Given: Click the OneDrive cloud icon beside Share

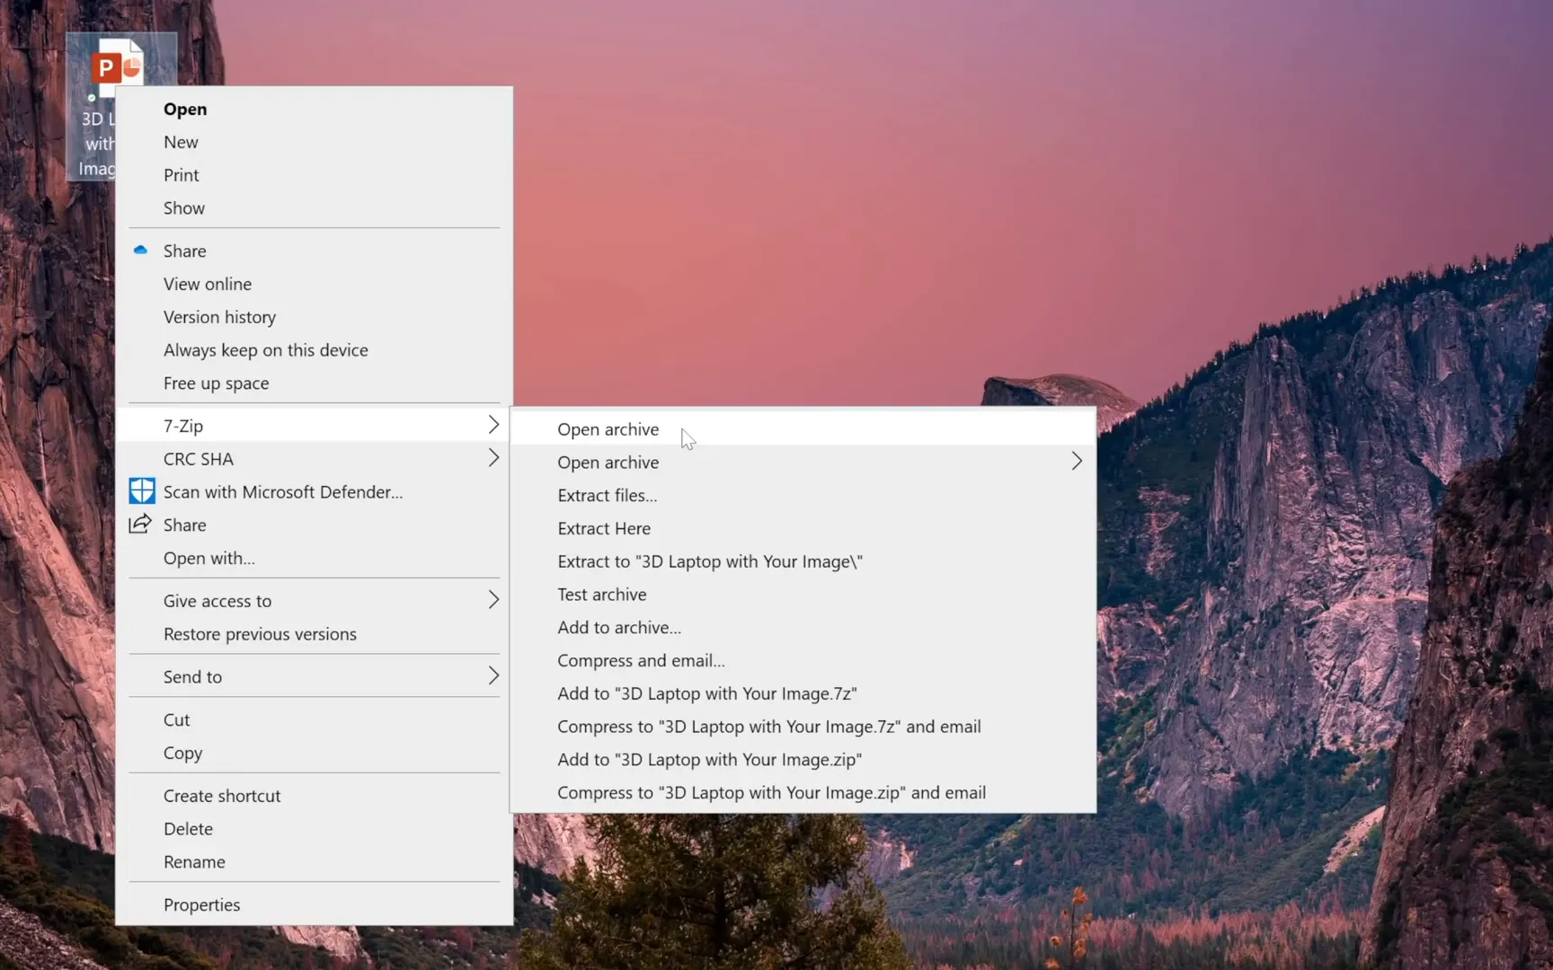Looking at the screenshot, I should pyautogui.click(x=140, y=251).
